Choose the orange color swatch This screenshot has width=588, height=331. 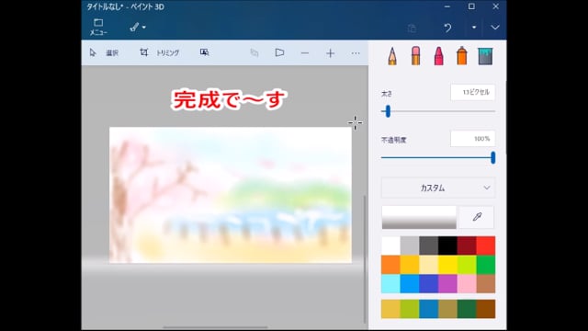[x=390, y=265]
